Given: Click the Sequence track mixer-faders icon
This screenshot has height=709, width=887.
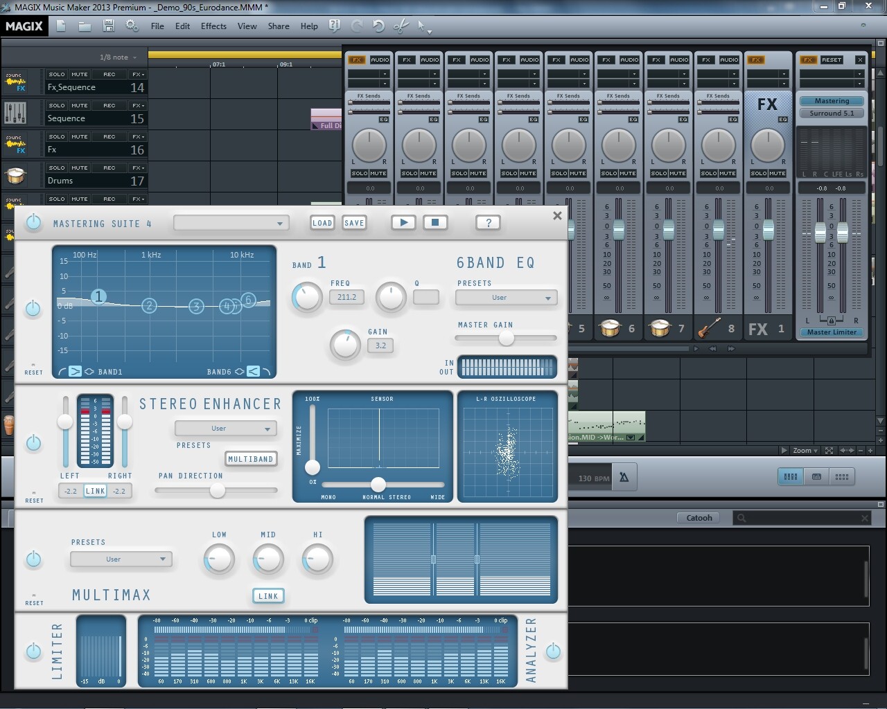Looking at the screenshot, I should (x=15, y=114).
